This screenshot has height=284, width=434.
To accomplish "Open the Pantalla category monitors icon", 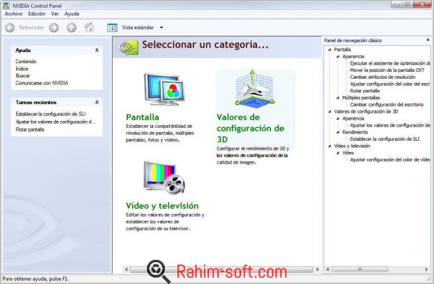I will pyautogui.click(x=164, y=89).
